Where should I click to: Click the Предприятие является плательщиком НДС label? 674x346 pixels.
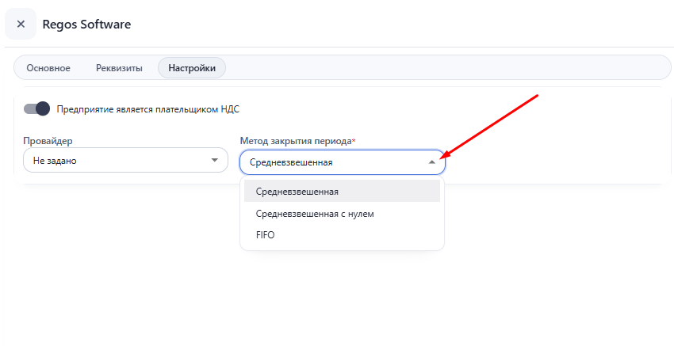147,109
